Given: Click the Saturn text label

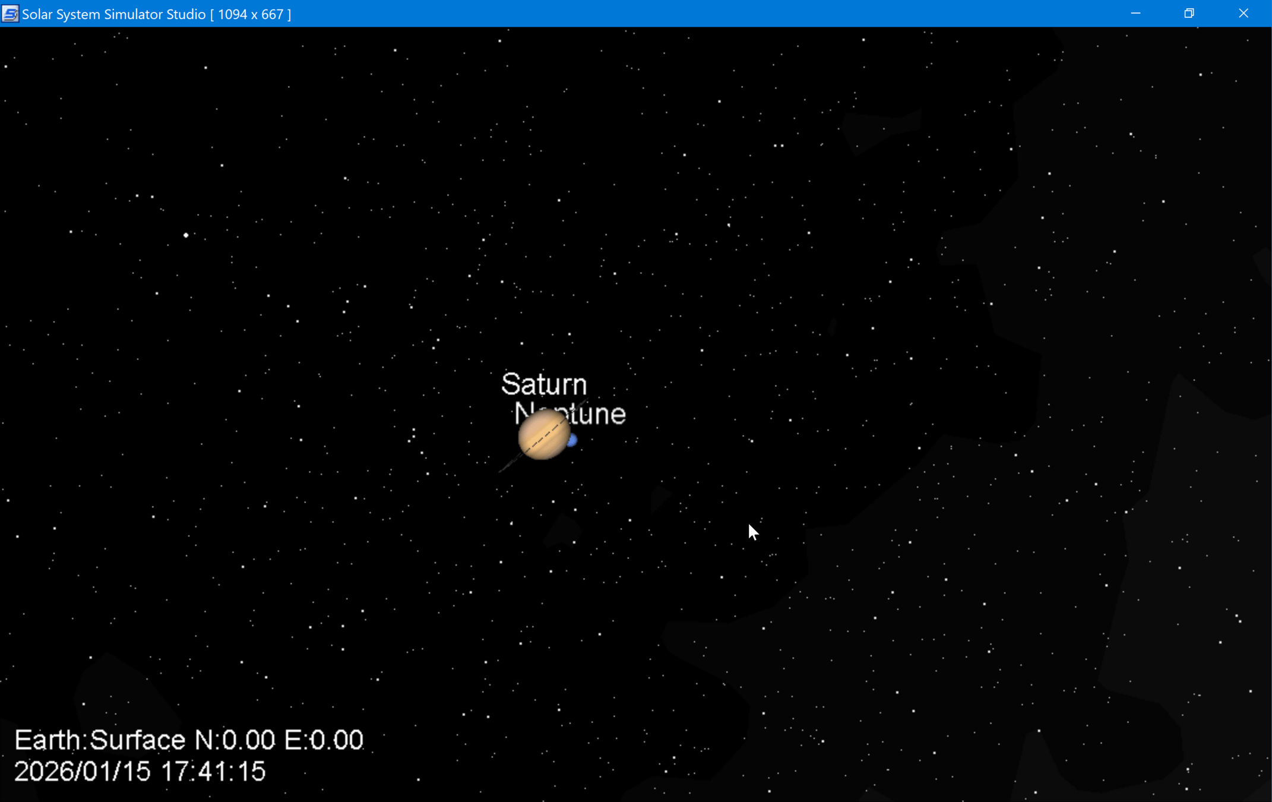Looking at the screenshot, I should pyautogui.click(x=544, y=384).
